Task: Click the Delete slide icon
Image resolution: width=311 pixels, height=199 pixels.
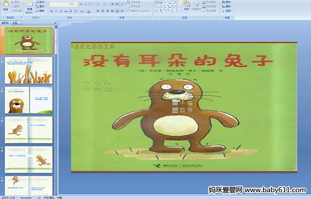Action: [37, 11]
